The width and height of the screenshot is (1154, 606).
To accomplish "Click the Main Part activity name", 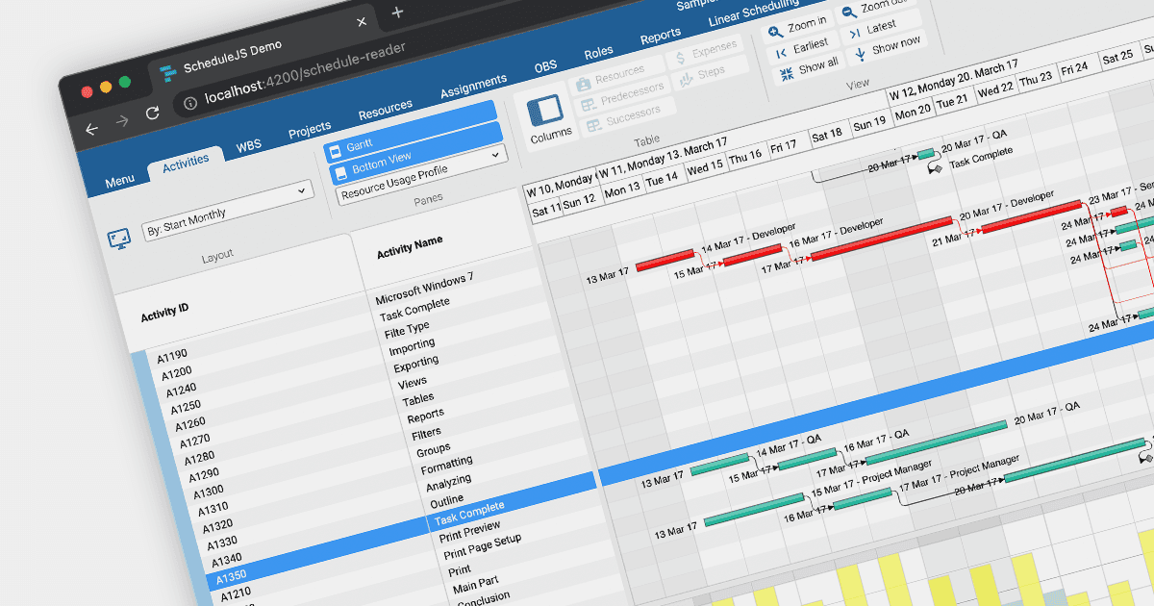I will (475, 585).
